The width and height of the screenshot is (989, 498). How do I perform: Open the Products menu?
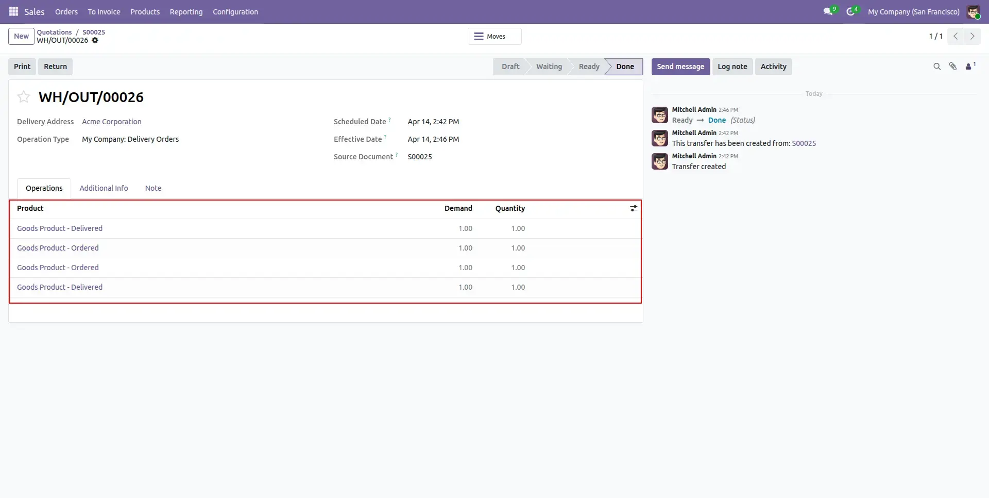145,12
